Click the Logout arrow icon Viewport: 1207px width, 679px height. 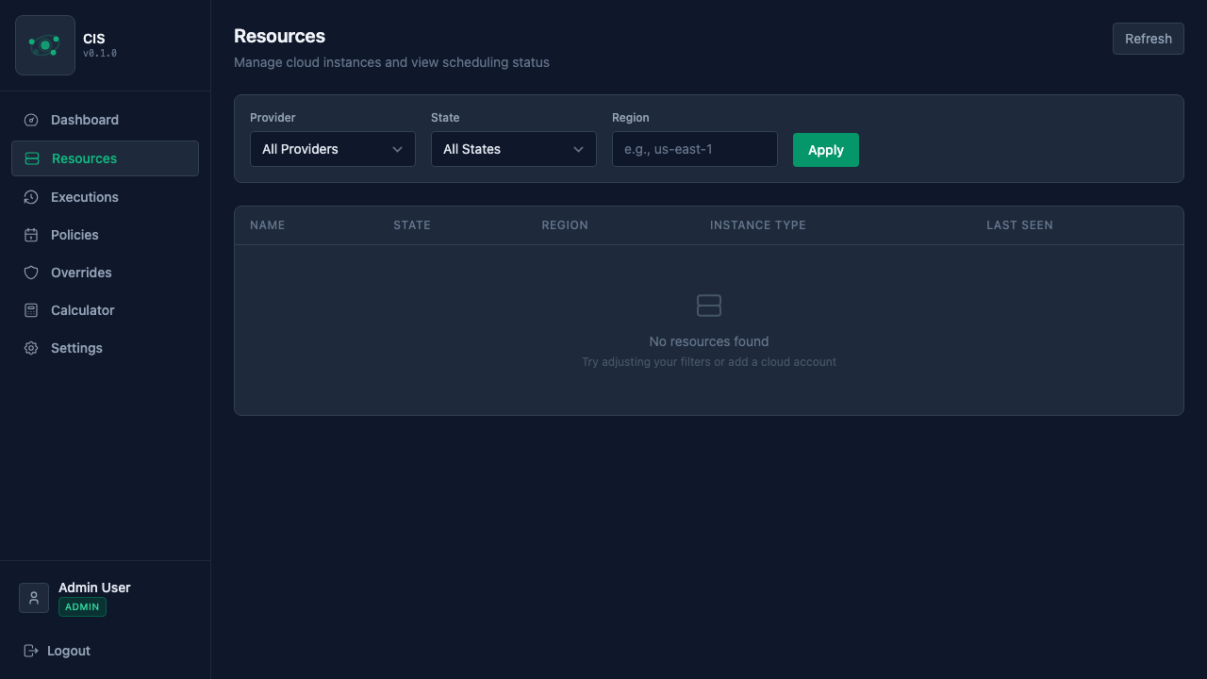[31, 651]
